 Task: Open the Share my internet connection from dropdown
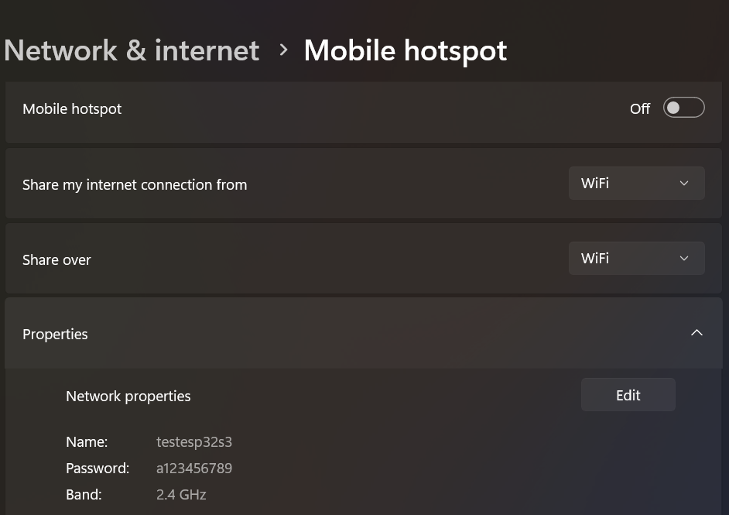click(636, 184)
